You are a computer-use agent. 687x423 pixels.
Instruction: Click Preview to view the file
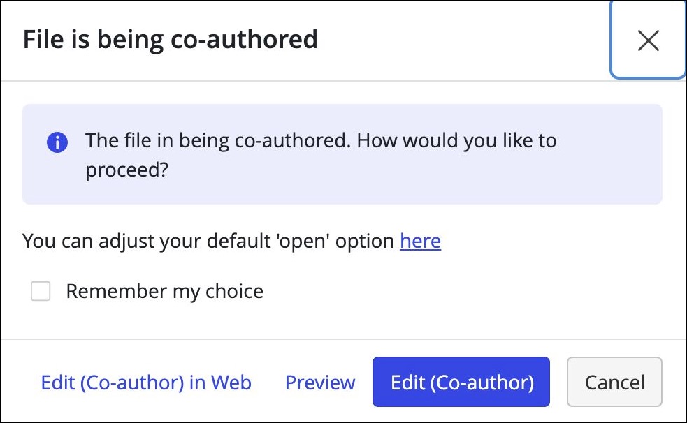320,382
